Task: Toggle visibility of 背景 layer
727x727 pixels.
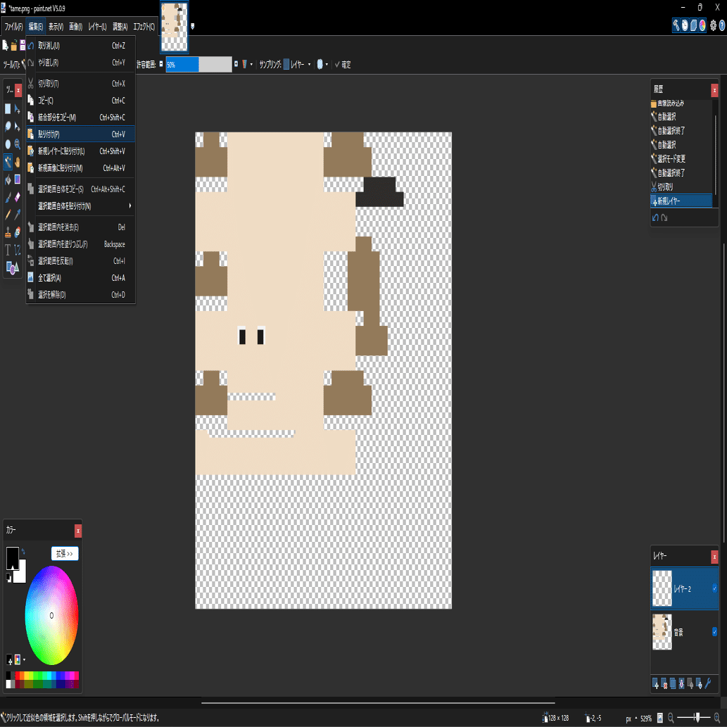Action: click(714, 631)
